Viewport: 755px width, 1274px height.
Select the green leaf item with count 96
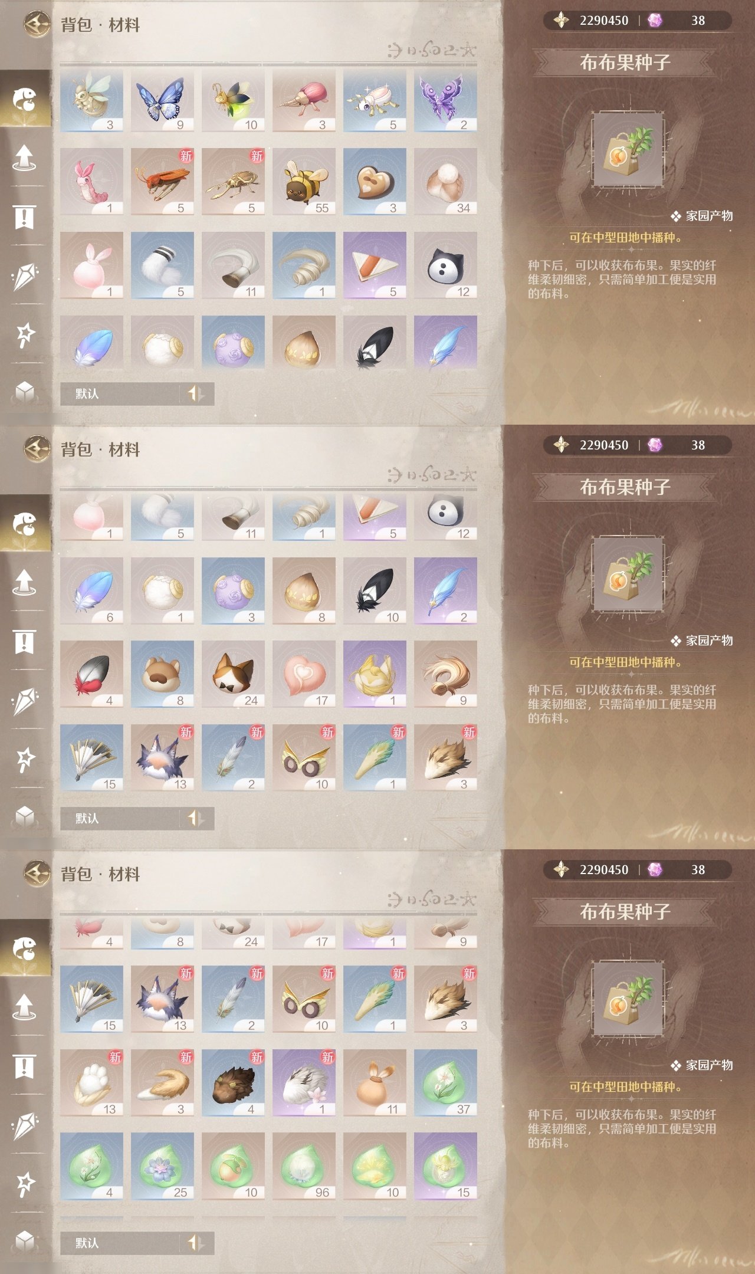tap(304, 1166)
